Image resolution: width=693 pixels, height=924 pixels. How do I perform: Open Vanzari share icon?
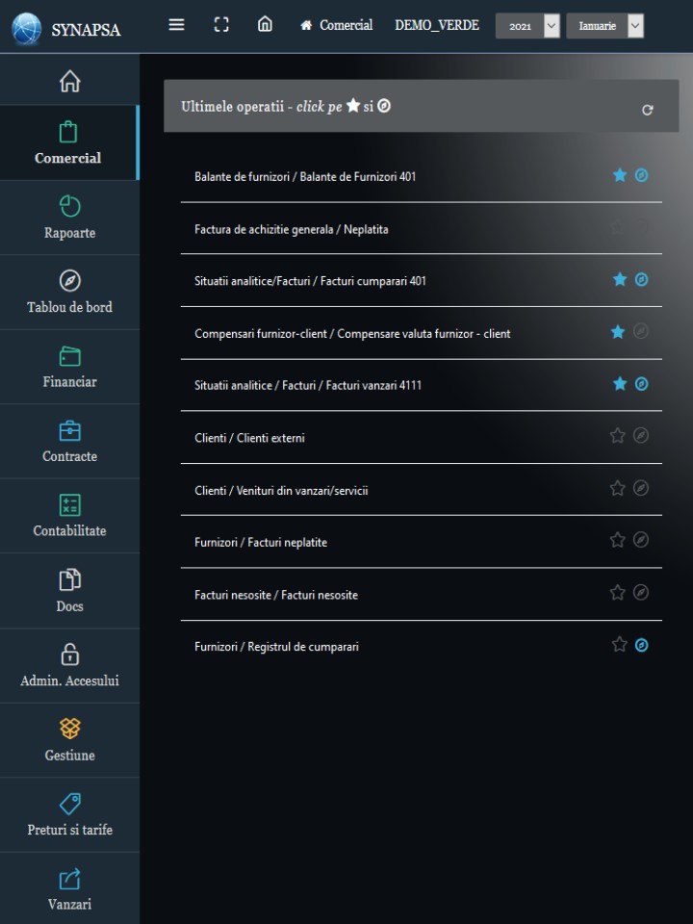click(x=69, y=879)
